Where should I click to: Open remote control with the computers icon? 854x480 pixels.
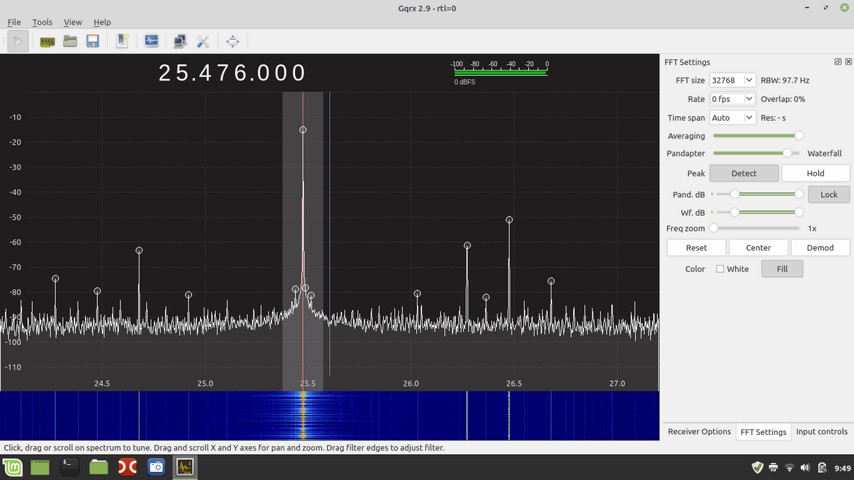(179, 41)
